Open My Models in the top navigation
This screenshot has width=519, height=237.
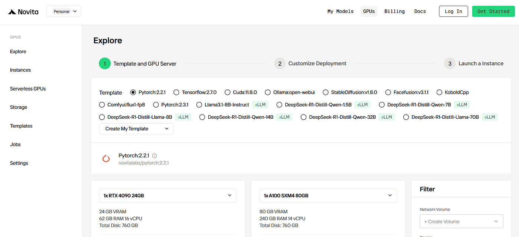pyautogui.click(x=340, y=11)
